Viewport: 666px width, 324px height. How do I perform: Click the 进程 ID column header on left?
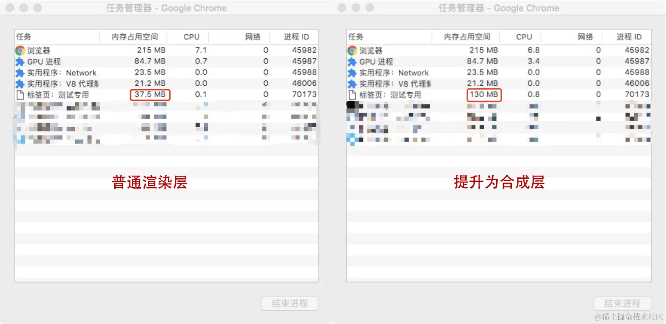[x=295, y=37]
